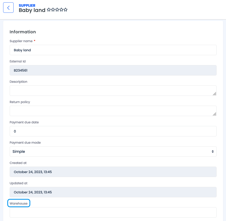Click the back button in the top-left corner
This screenshot has height=221, width=226.
click(x=8, y=8)
